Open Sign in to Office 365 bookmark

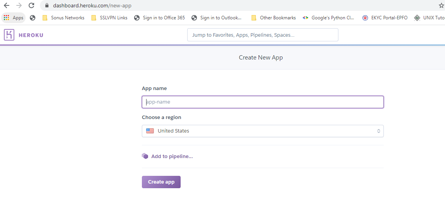[x=159, y=18]
